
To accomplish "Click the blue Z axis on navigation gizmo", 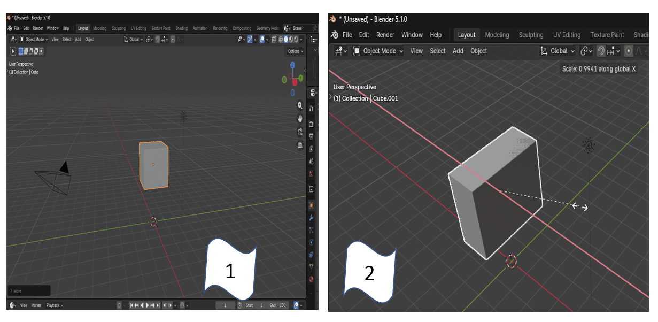I will tap(292, 65).
